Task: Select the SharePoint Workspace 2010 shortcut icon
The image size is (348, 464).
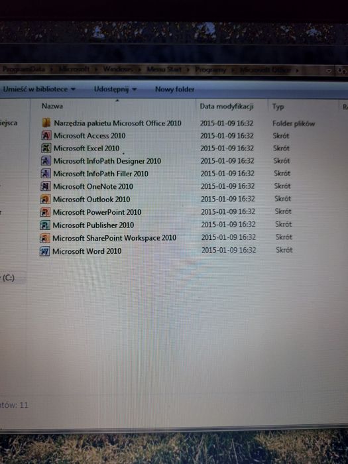Action: 45,238
